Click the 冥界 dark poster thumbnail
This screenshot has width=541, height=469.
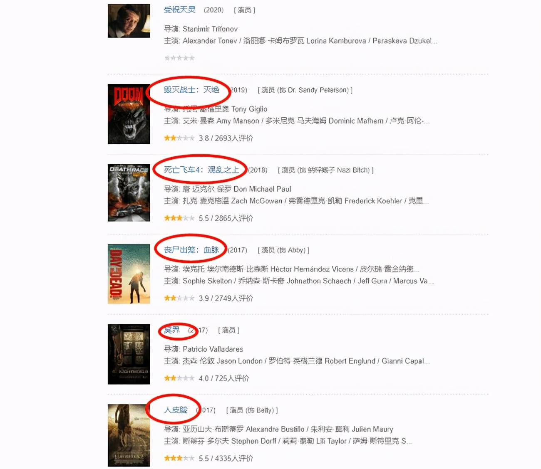(x=129, y=354)
